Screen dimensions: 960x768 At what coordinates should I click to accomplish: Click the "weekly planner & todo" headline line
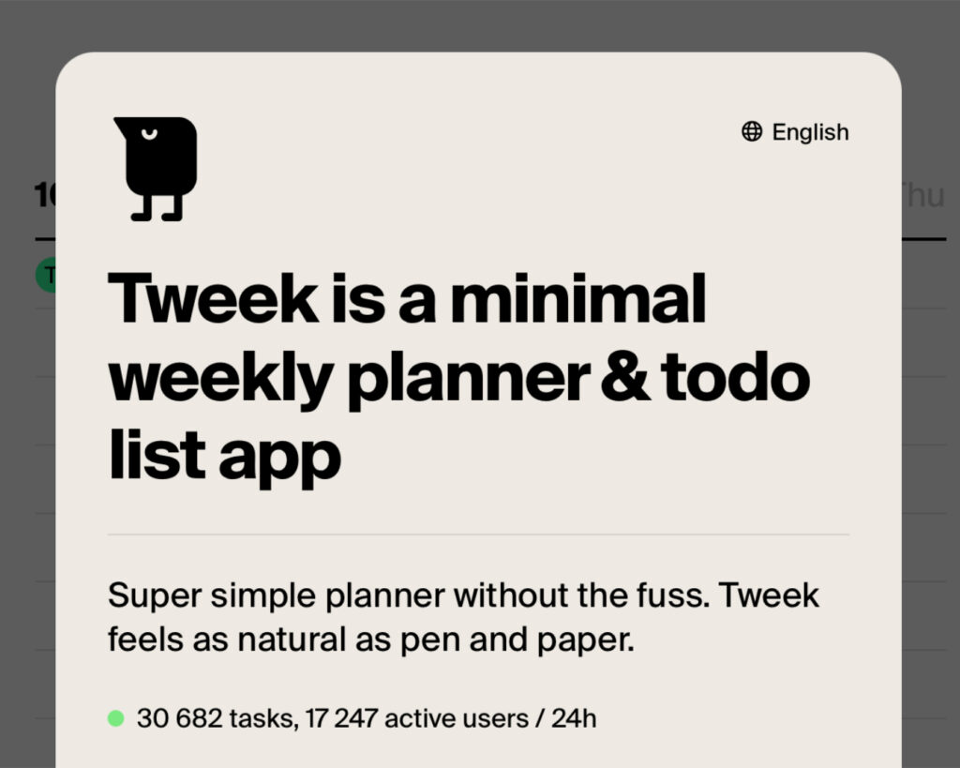click(458, 375)
